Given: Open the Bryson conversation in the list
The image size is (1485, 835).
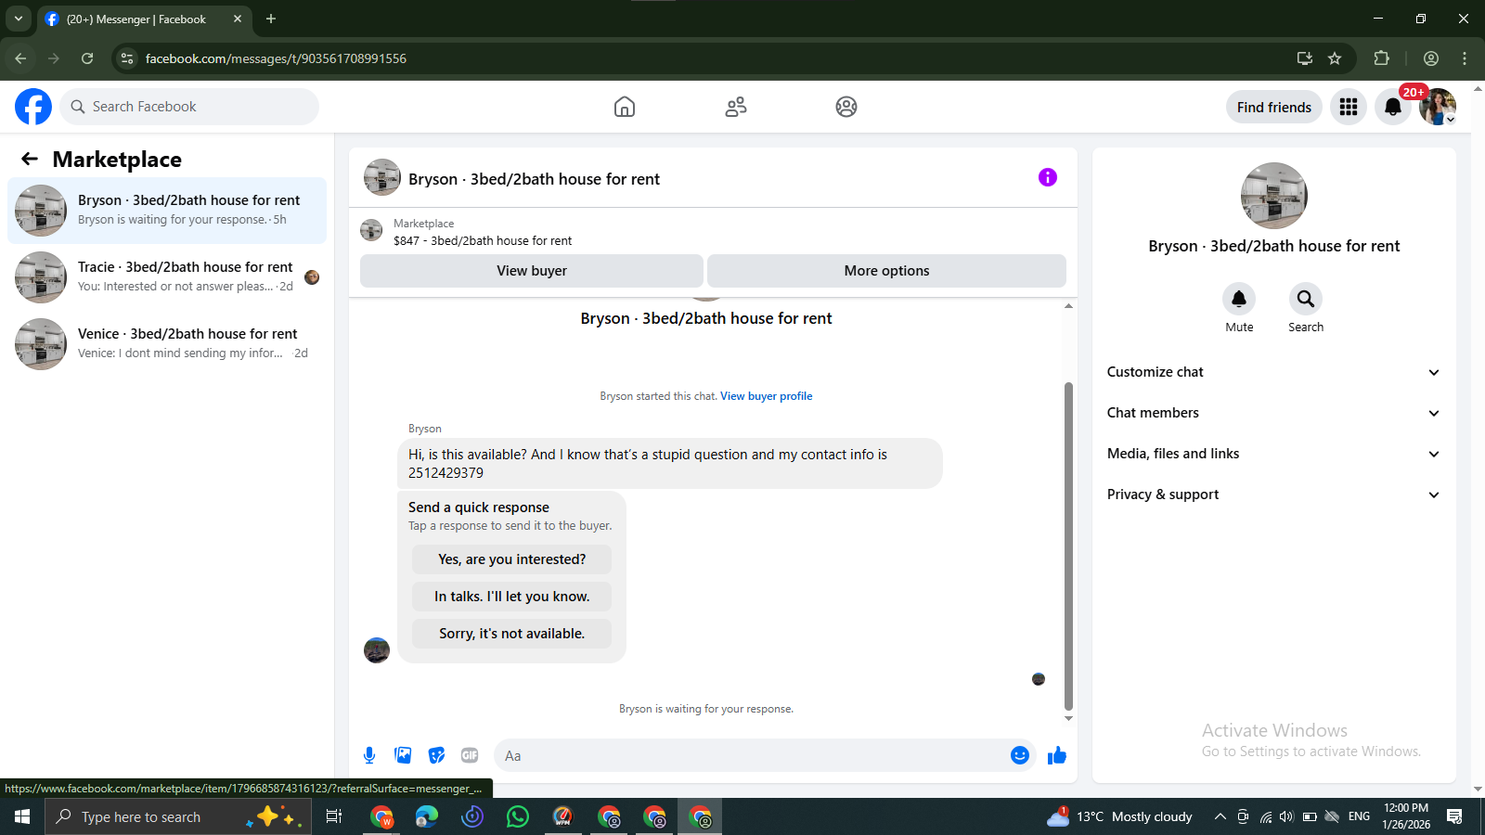Looking at the screenshot, I should [x=167, y=211].
